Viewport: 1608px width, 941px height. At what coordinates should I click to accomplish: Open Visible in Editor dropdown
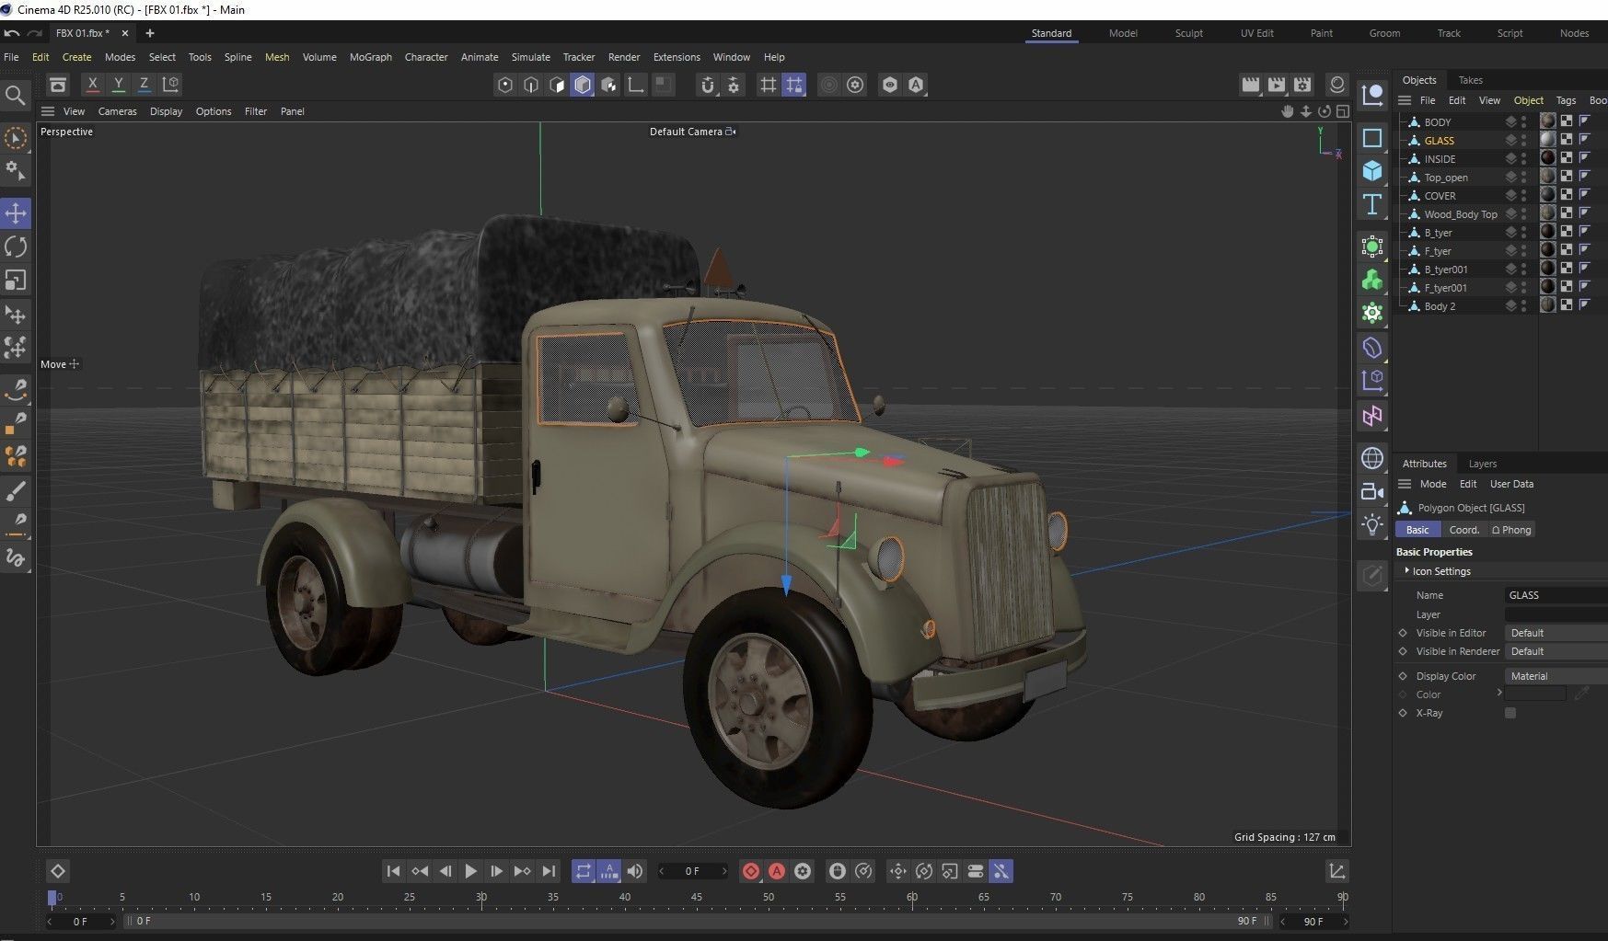tap(1556, 633)
